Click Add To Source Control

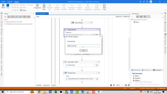click(x=147, y=89)
